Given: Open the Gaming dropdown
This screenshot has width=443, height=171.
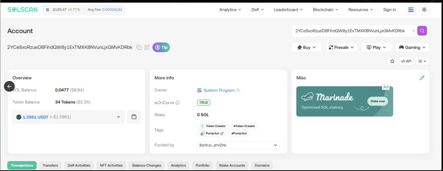Looking at the screenshot, I should pyautogui.click(x=412, y=47).
